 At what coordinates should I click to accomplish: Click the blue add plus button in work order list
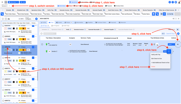[36, 19]
